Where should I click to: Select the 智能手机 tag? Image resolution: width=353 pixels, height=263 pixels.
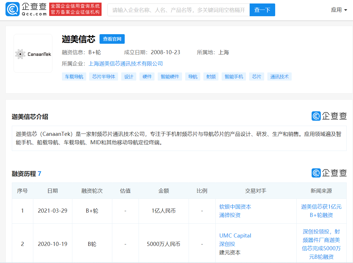234,76
